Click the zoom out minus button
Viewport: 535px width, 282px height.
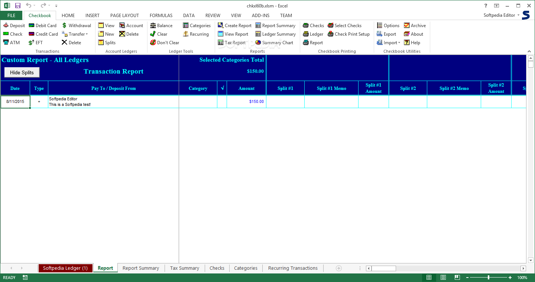pyautogui.click(x=467, y=278)
